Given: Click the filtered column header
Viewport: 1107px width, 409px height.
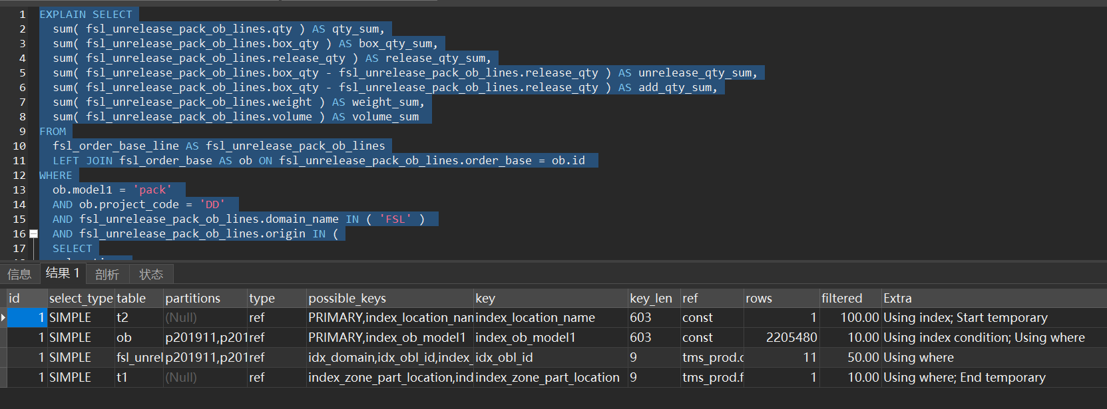Looking at the screenshot, I should click(x=851, y=299).
